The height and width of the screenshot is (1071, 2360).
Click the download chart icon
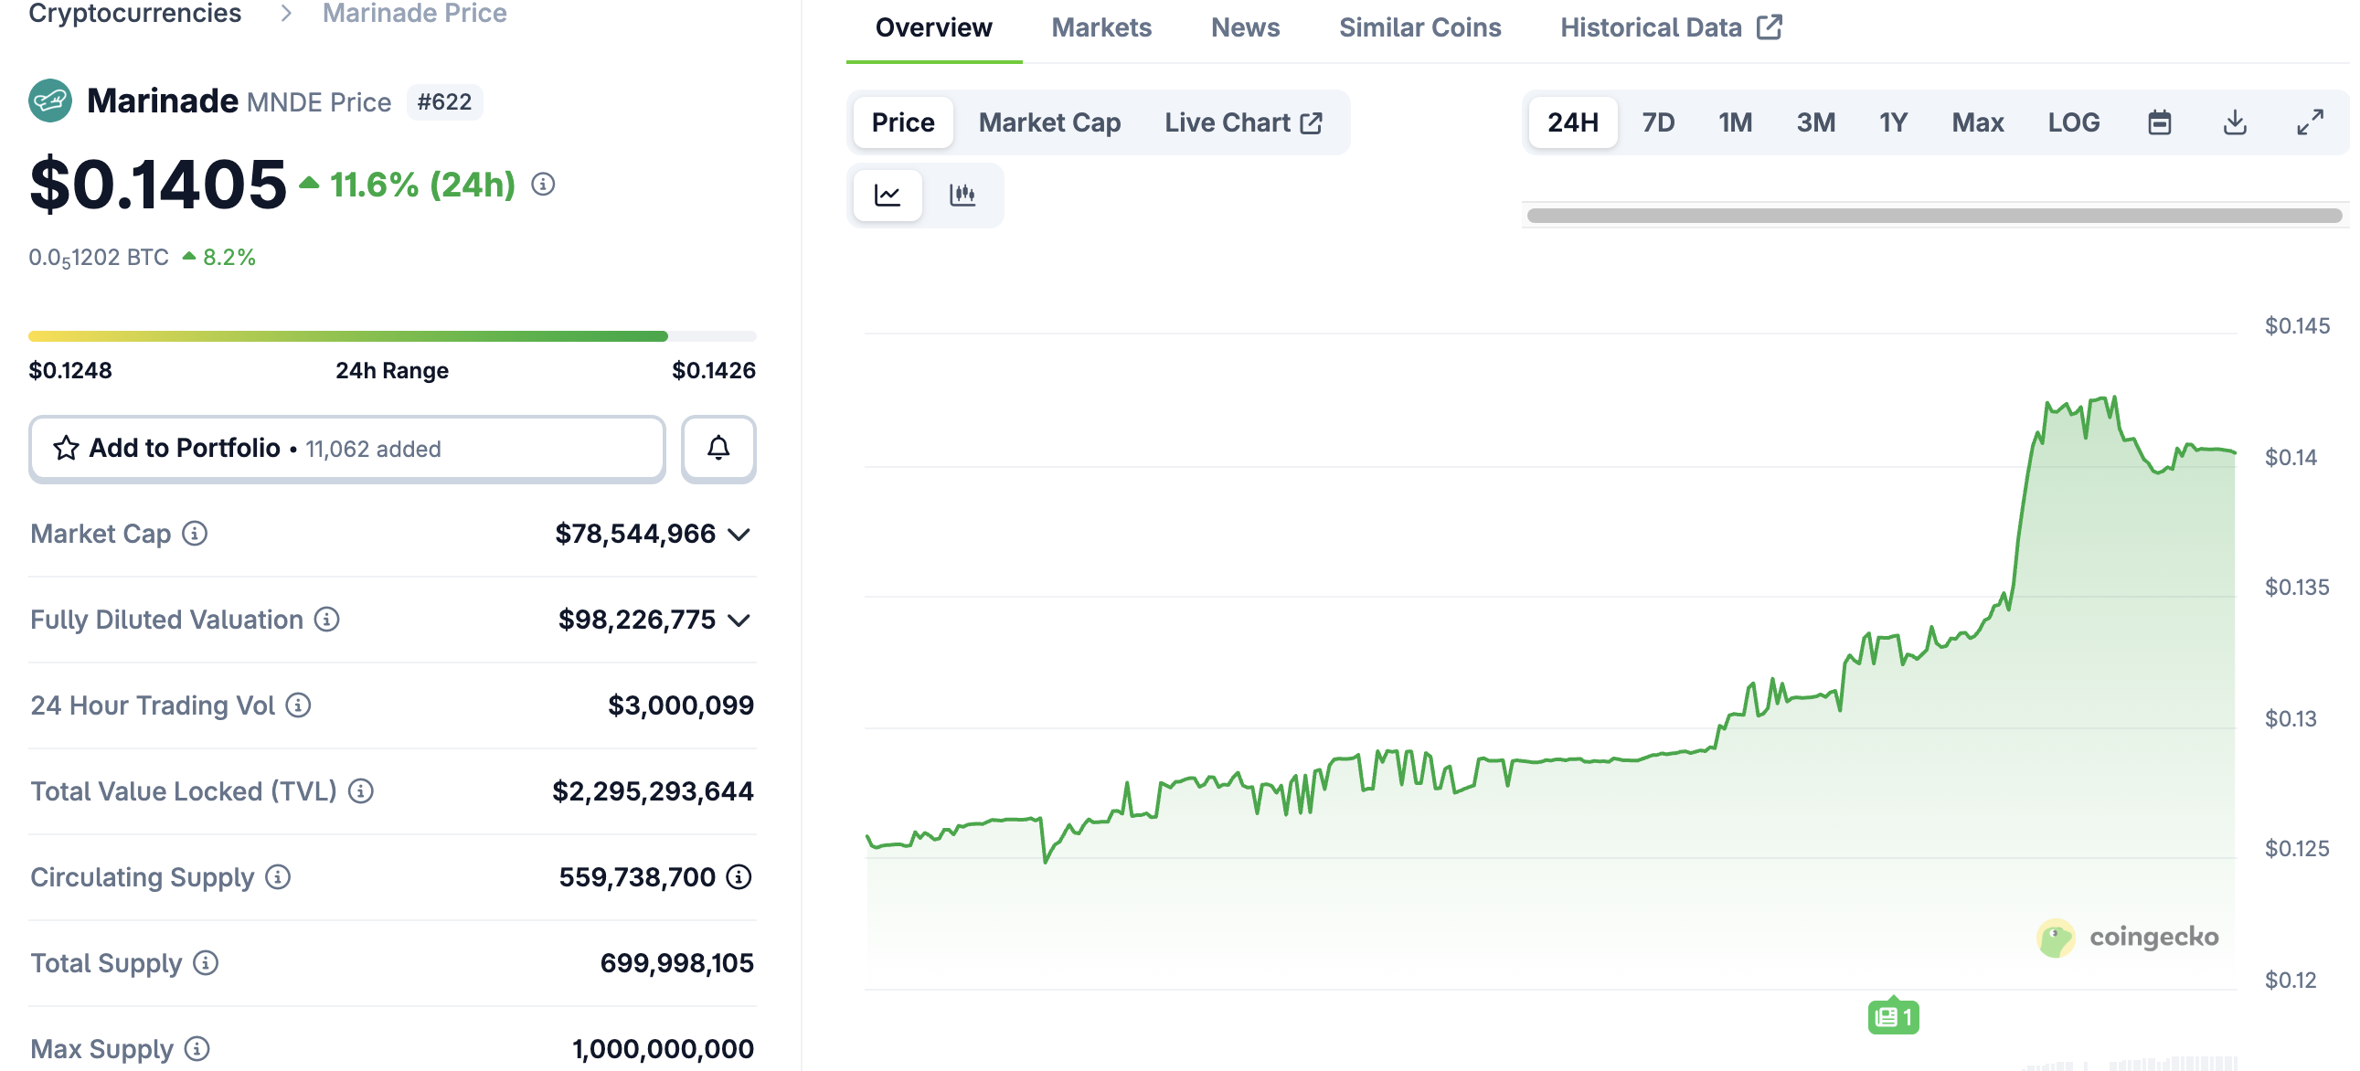(2236, 121)
